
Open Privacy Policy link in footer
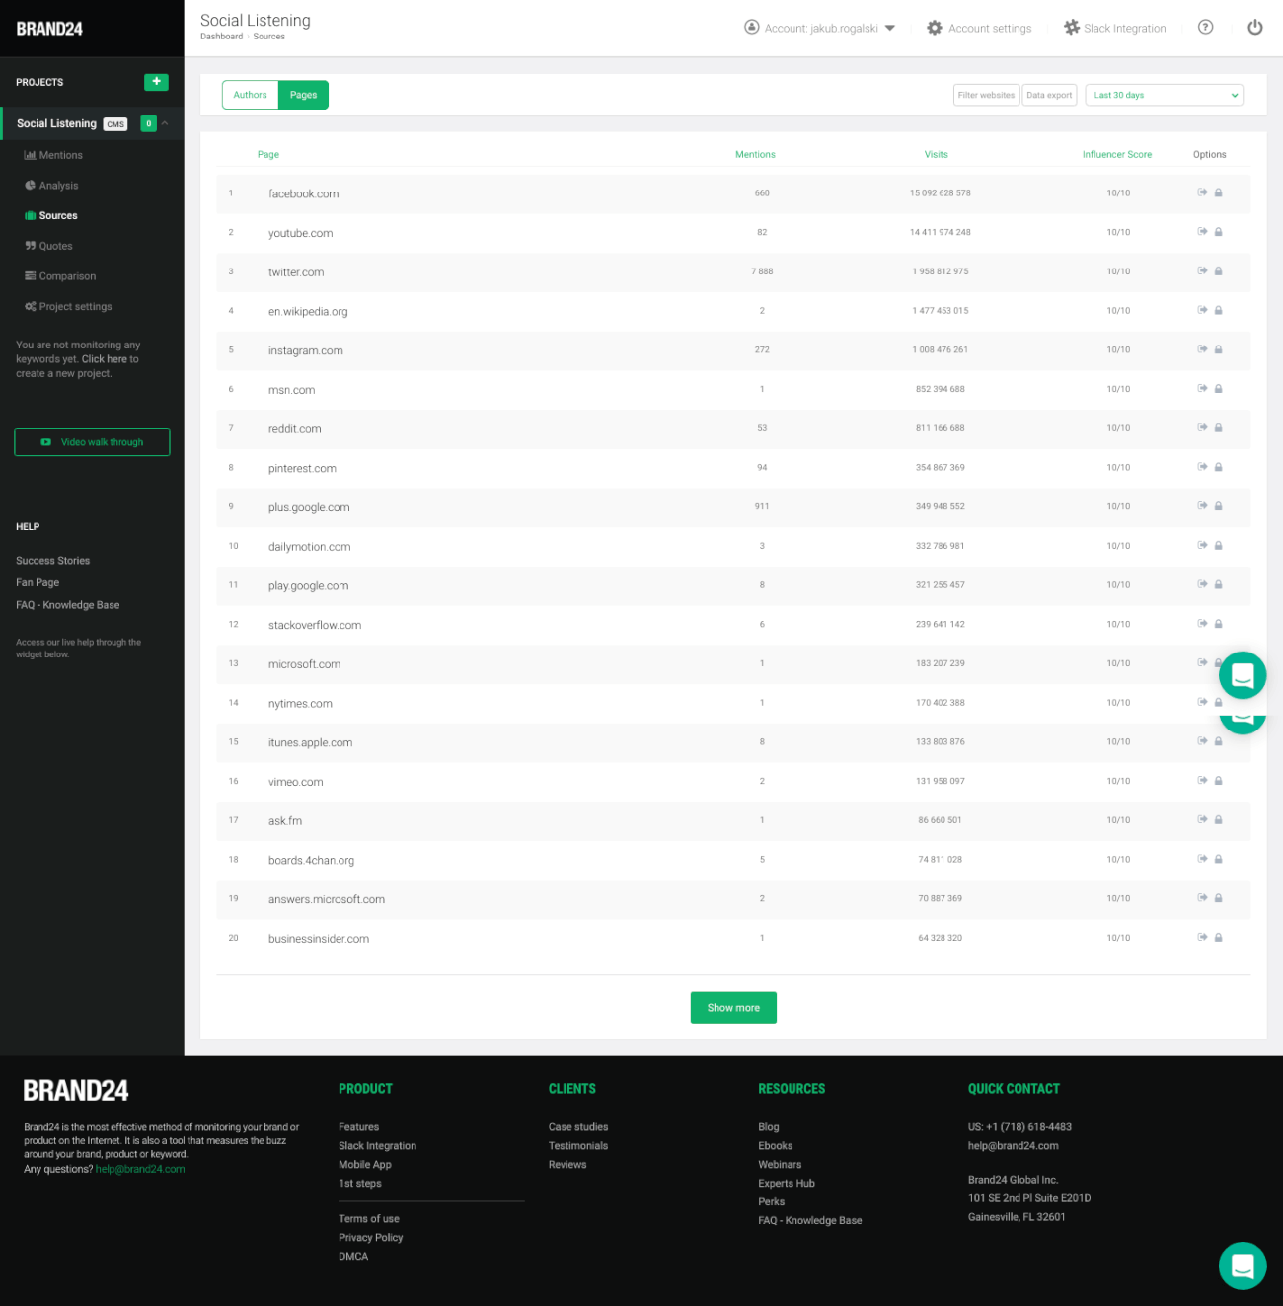[370, 1238]
